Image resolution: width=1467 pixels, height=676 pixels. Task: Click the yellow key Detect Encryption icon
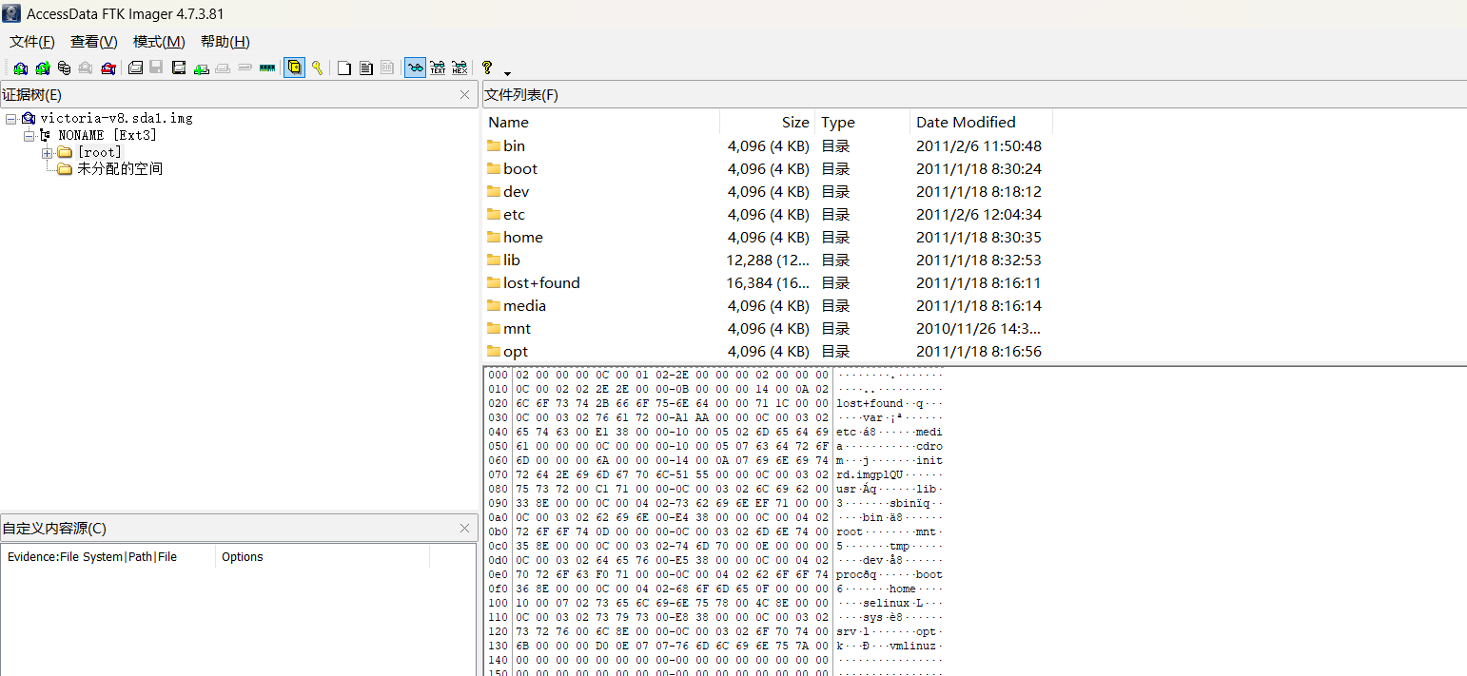[317, 68]
